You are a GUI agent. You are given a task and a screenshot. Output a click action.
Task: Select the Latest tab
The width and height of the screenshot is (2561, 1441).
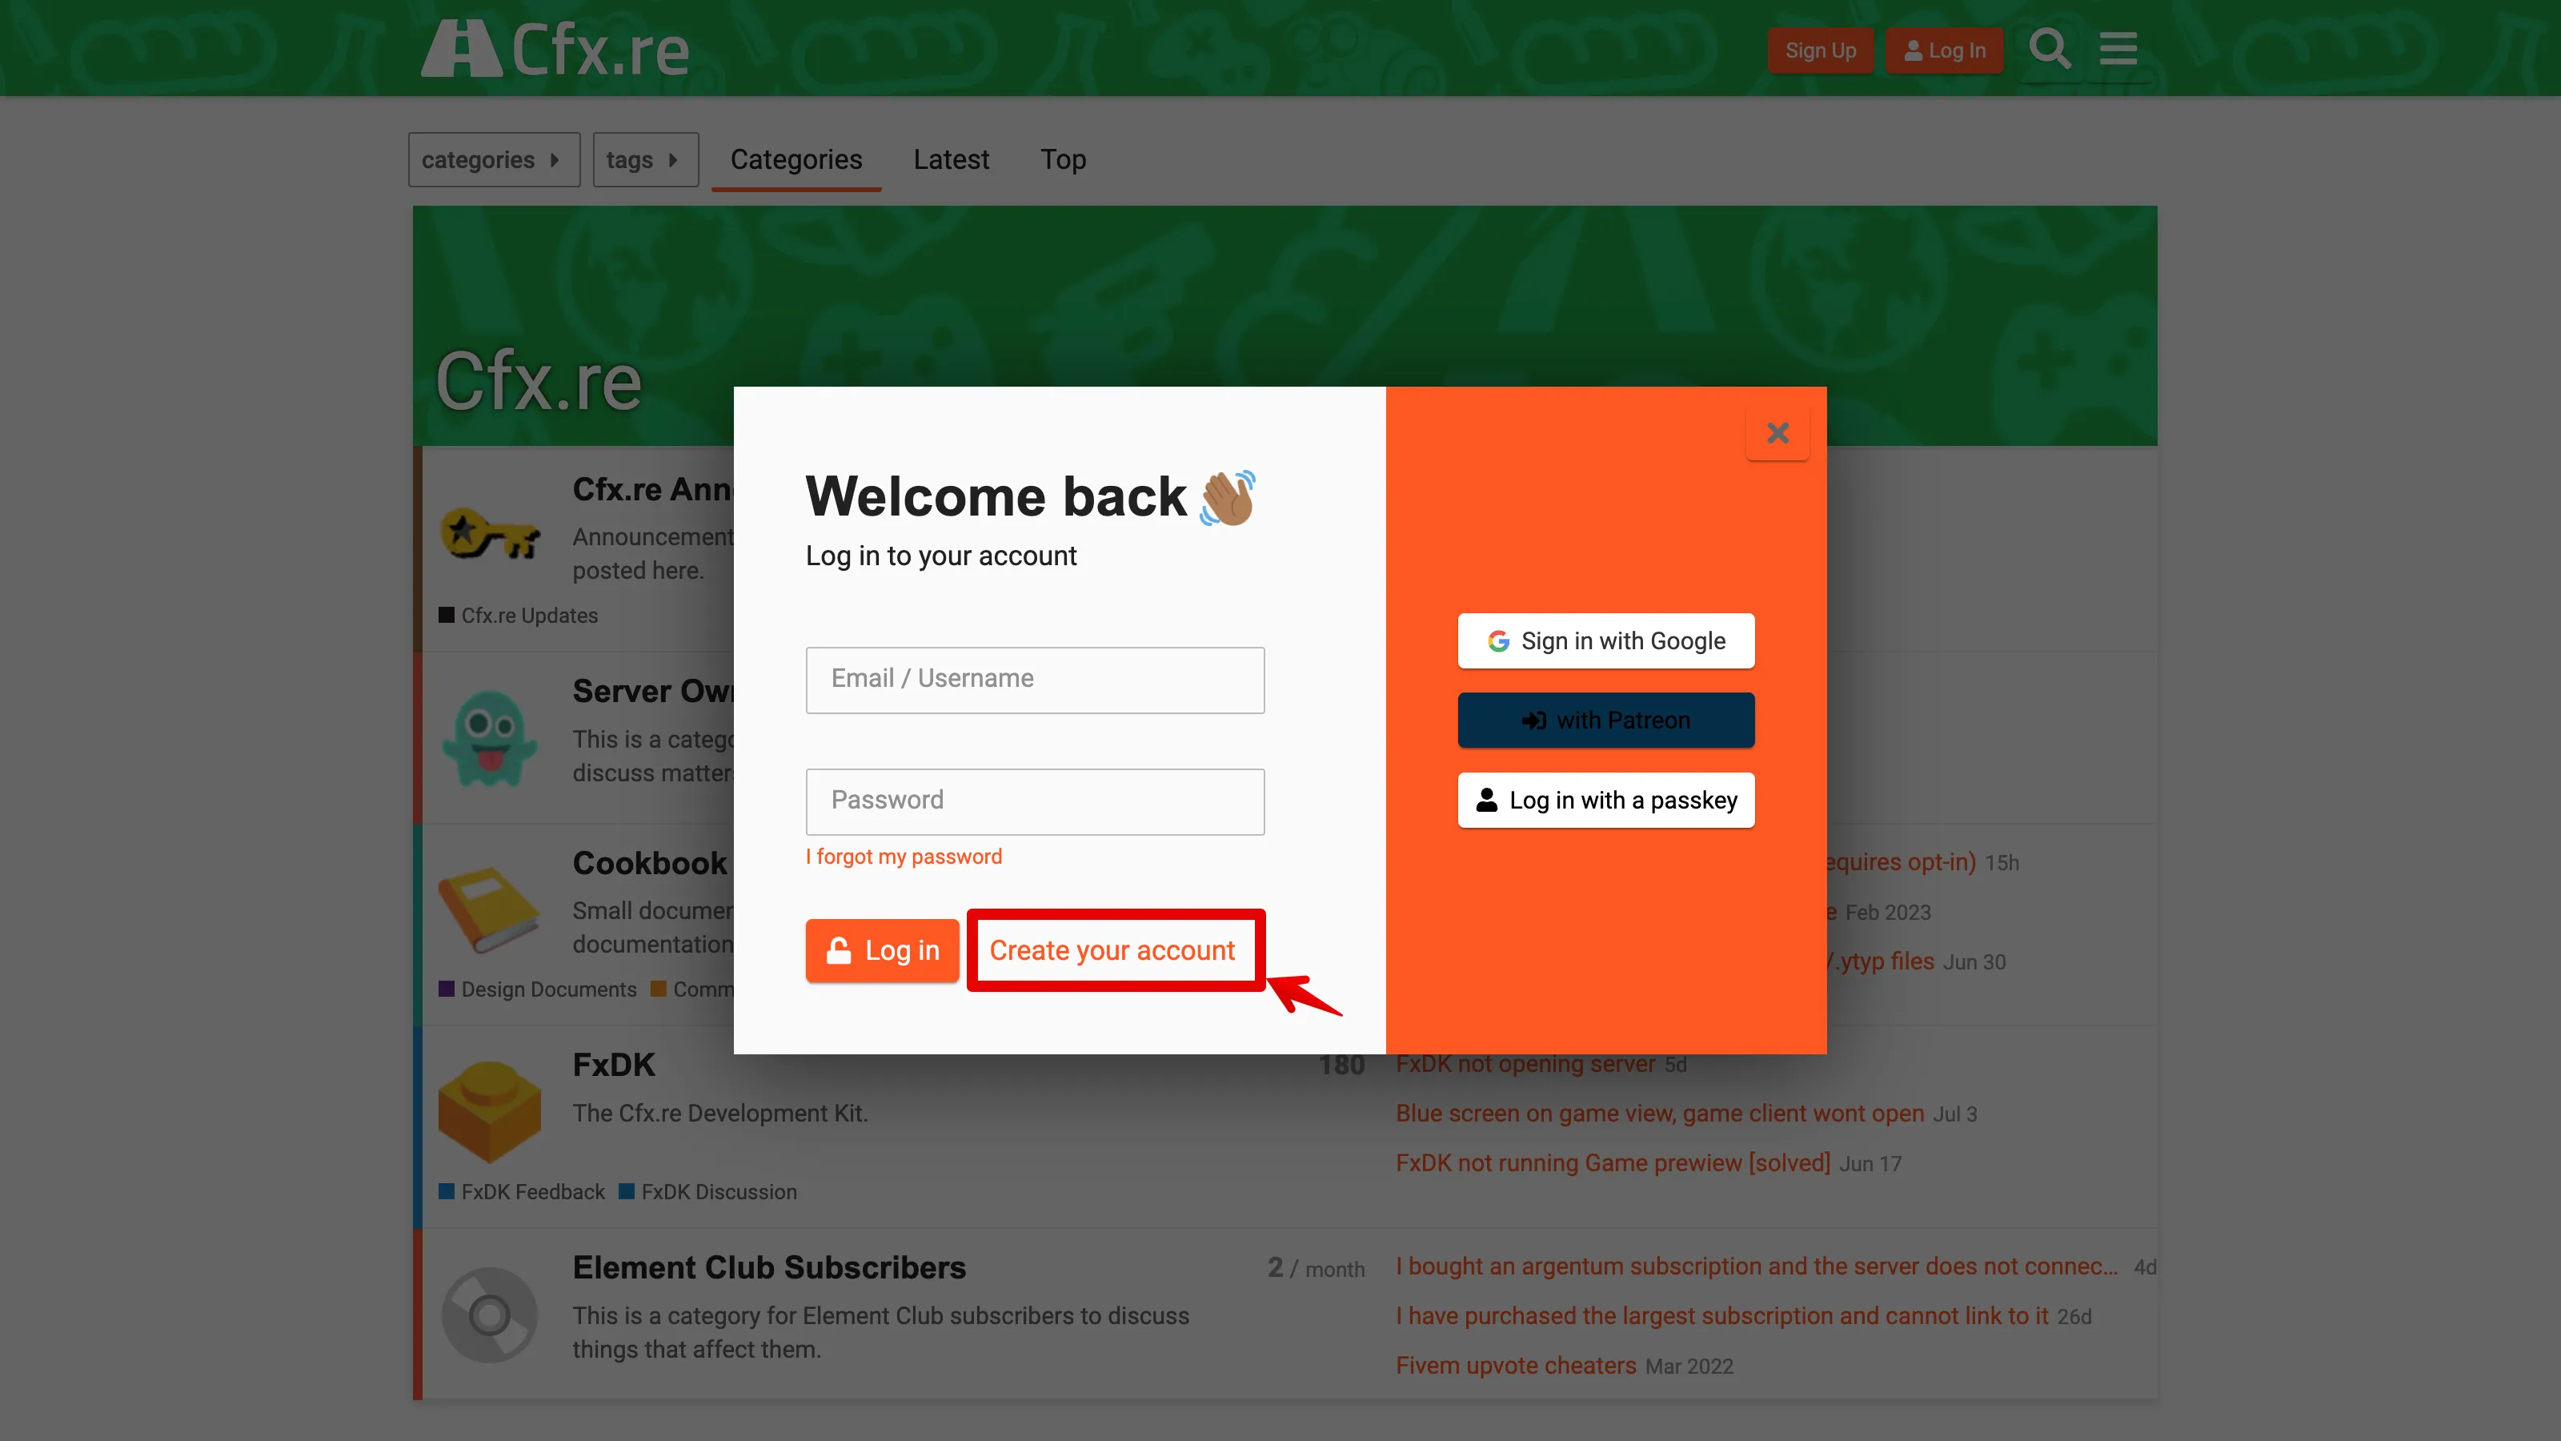pos(950,159)
